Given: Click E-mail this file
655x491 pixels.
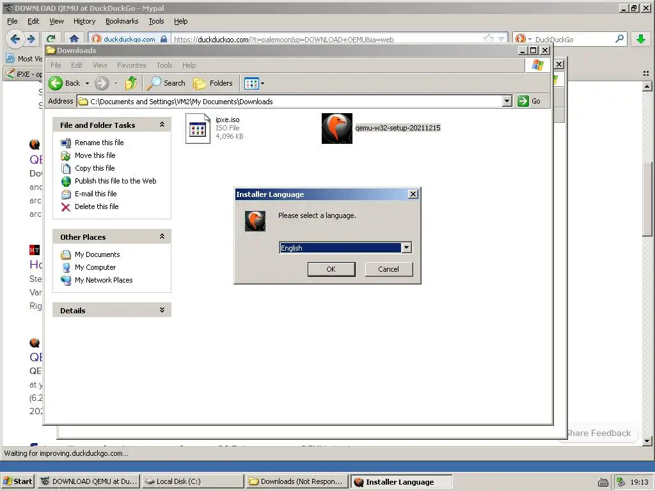Looking at the screenshot, I should pyautogui.click(x=96, y=194).
